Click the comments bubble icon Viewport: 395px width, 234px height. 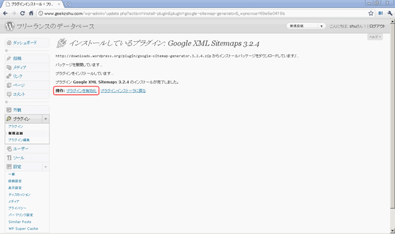(9, 94)
